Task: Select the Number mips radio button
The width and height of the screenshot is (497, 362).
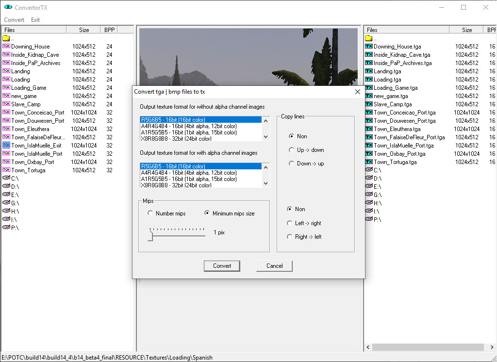Action: [150, 214]
